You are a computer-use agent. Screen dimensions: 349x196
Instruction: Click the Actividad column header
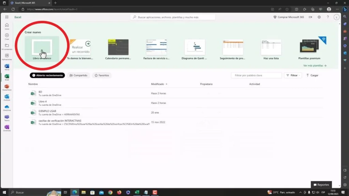254,84
